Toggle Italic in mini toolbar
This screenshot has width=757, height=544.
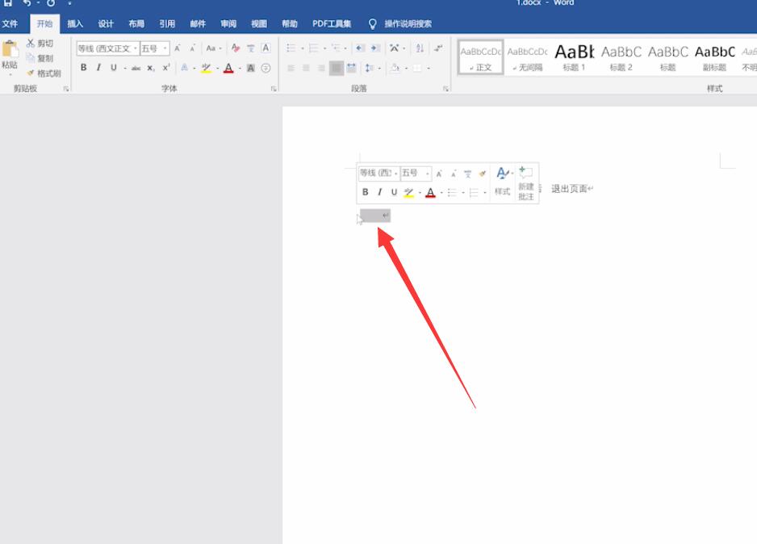(x=379, y=192)
